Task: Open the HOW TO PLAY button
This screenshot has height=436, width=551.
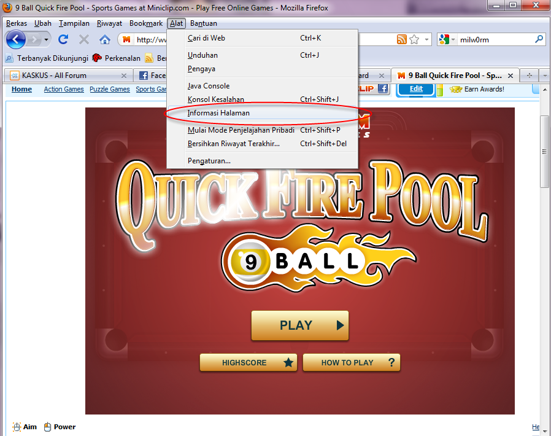Action: [352, 362]
